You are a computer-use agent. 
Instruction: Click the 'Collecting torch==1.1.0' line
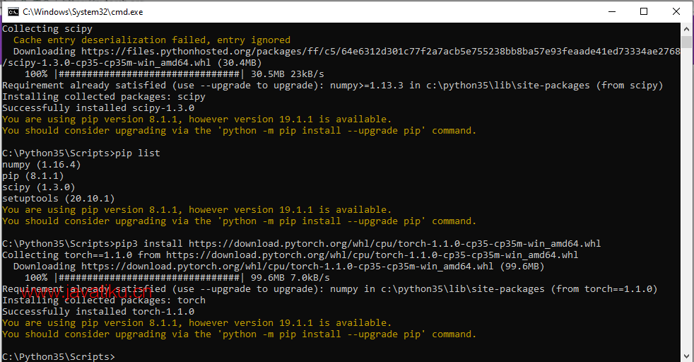pyautogui.click(x=290, y=255)
